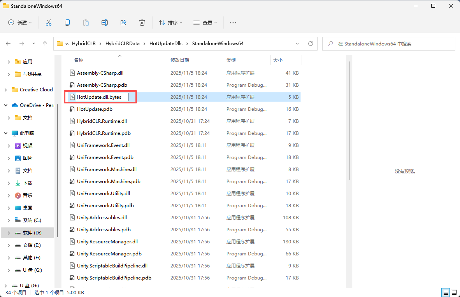Click HybridCLR in the address breadcrumb
460x297 pixels.
click(x=84, y=44)
